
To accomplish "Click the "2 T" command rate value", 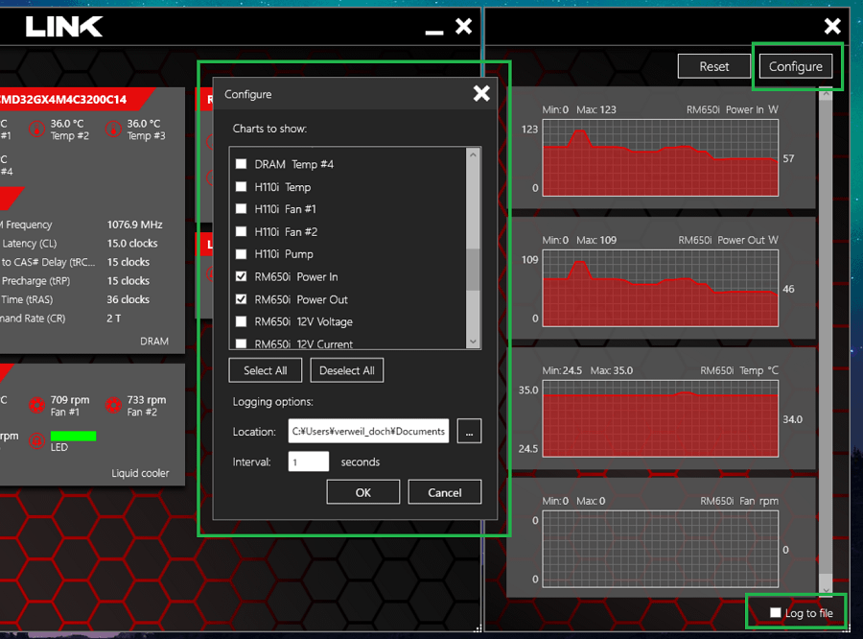I will [114, 319].
